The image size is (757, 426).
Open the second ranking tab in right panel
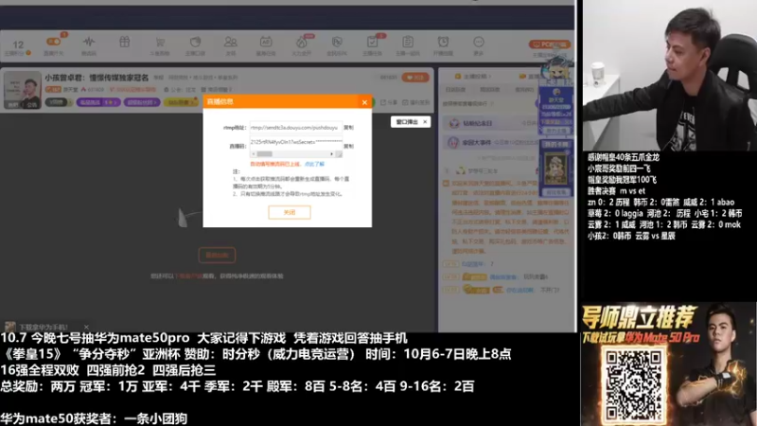(489, 90)
